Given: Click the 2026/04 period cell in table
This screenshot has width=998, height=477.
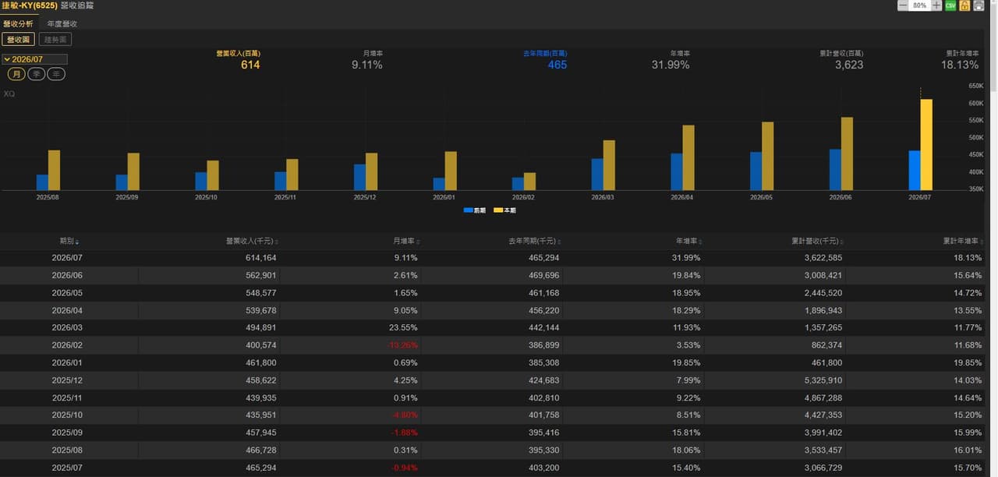Looking at the screenshot, I should 67,310.
